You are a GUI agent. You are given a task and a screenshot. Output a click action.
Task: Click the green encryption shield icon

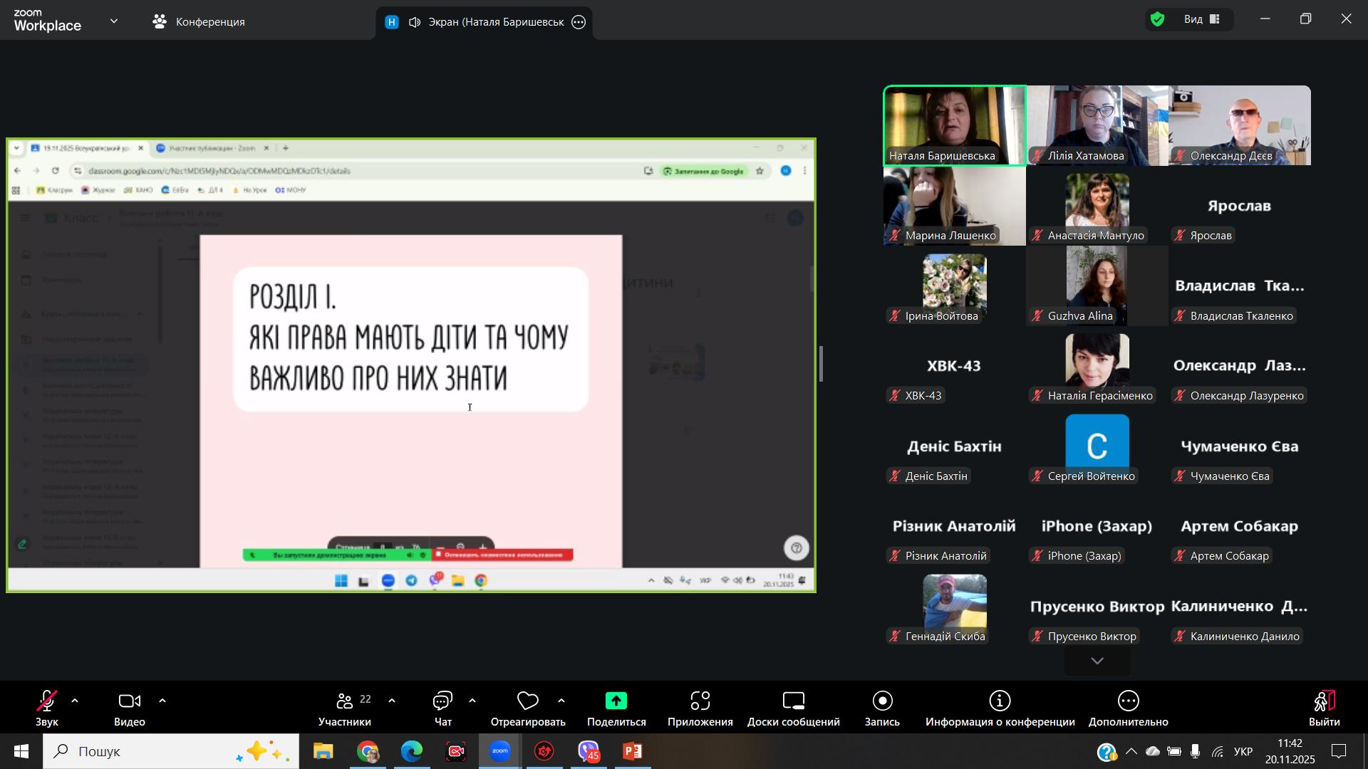1158,20
